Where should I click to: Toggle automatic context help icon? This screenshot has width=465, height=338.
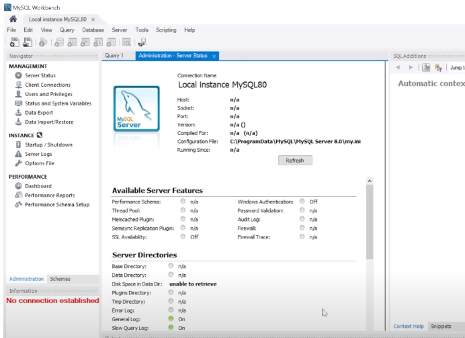point(426,68)
